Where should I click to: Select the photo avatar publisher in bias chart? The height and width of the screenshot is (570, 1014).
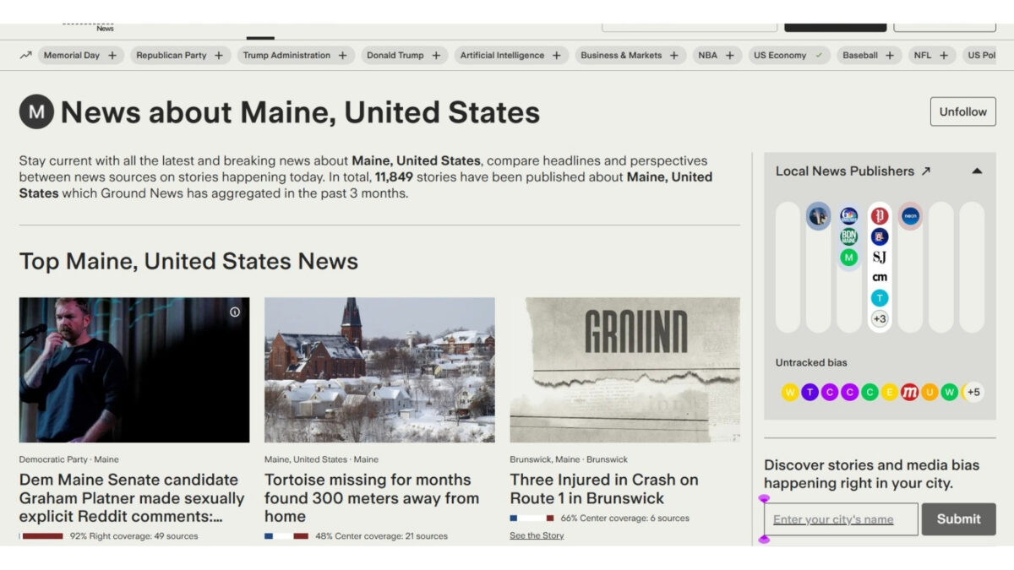[818, 215]
